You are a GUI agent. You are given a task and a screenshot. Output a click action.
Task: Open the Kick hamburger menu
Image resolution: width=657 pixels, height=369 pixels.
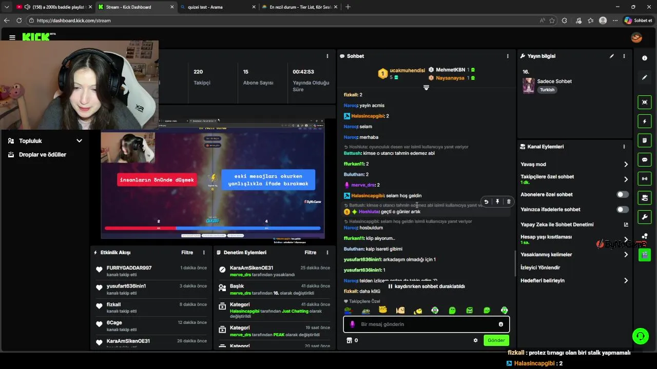pos(12,37)
